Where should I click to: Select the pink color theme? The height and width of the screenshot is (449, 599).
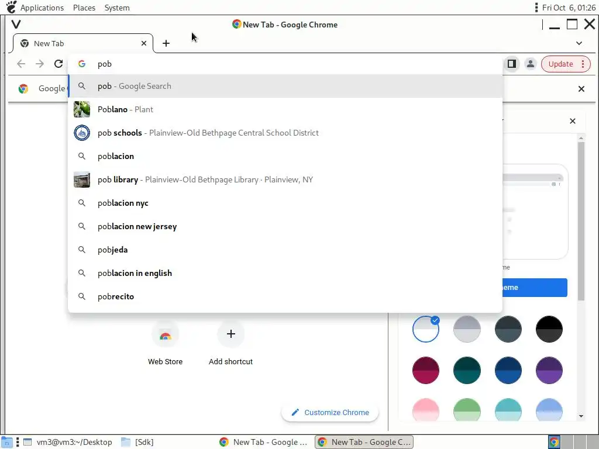426,410
